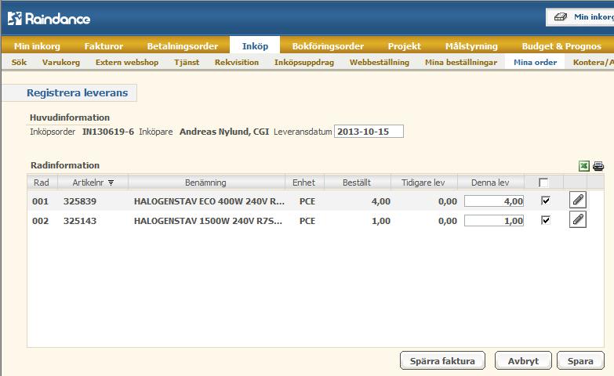Click order number IN130619-6

[x=108, y=132]
